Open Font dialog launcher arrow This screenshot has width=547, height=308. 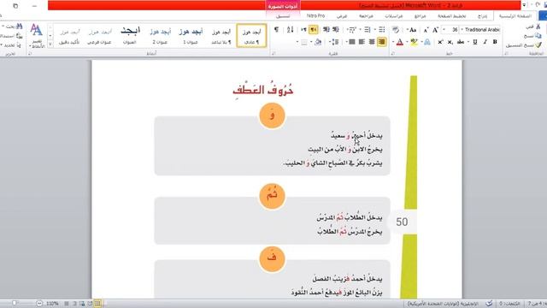coord(393,53)
